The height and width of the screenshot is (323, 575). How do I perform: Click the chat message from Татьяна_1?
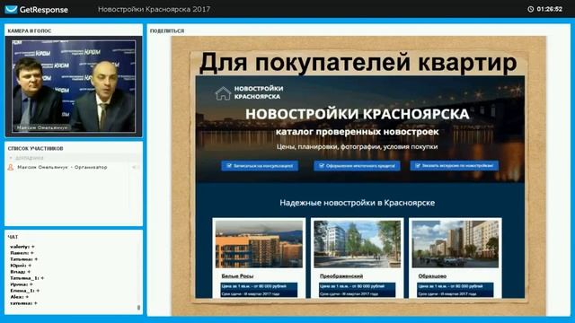tap(27, 278)
